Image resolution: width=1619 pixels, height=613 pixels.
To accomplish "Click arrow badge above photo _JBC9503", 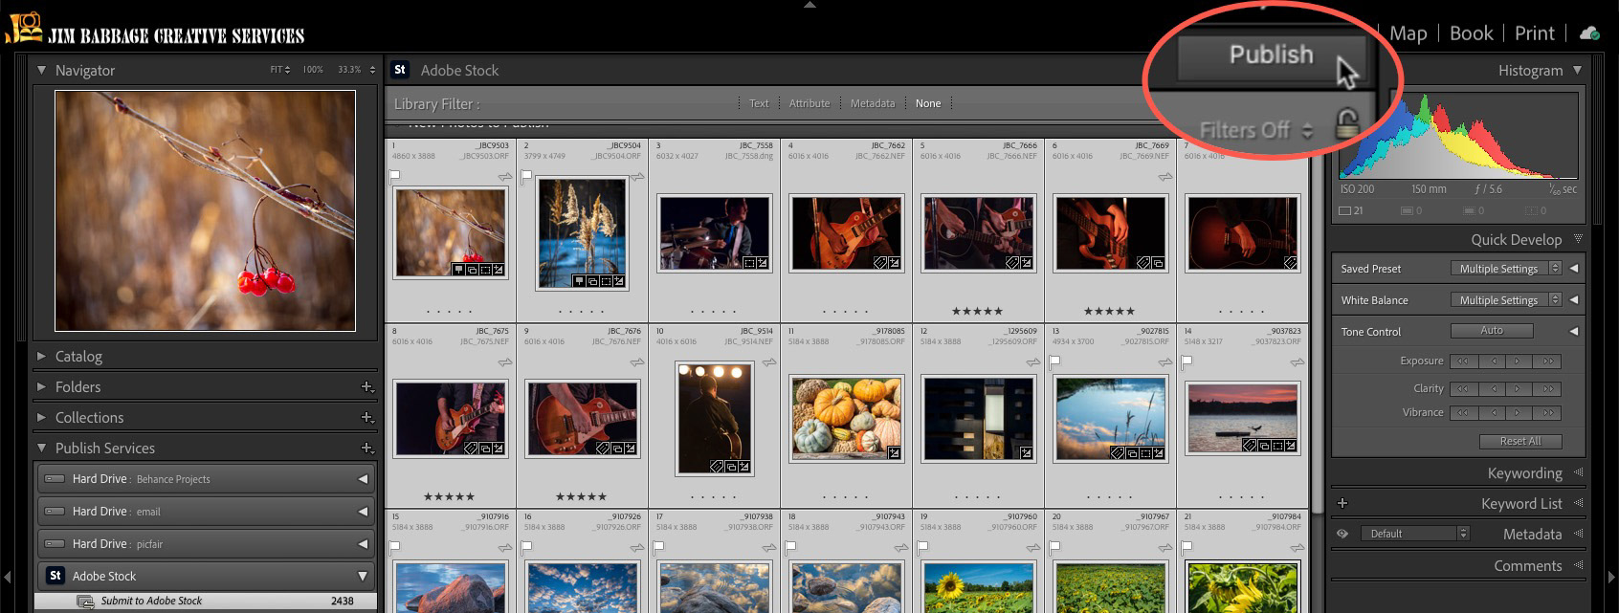I will [505, 178].
